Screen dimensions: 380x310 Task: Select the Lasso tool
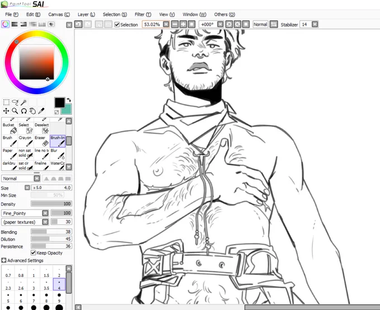pos(15,102)
